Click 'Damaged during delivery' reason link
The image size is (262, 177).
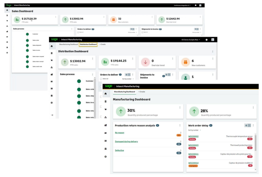[x=126, y=141]
